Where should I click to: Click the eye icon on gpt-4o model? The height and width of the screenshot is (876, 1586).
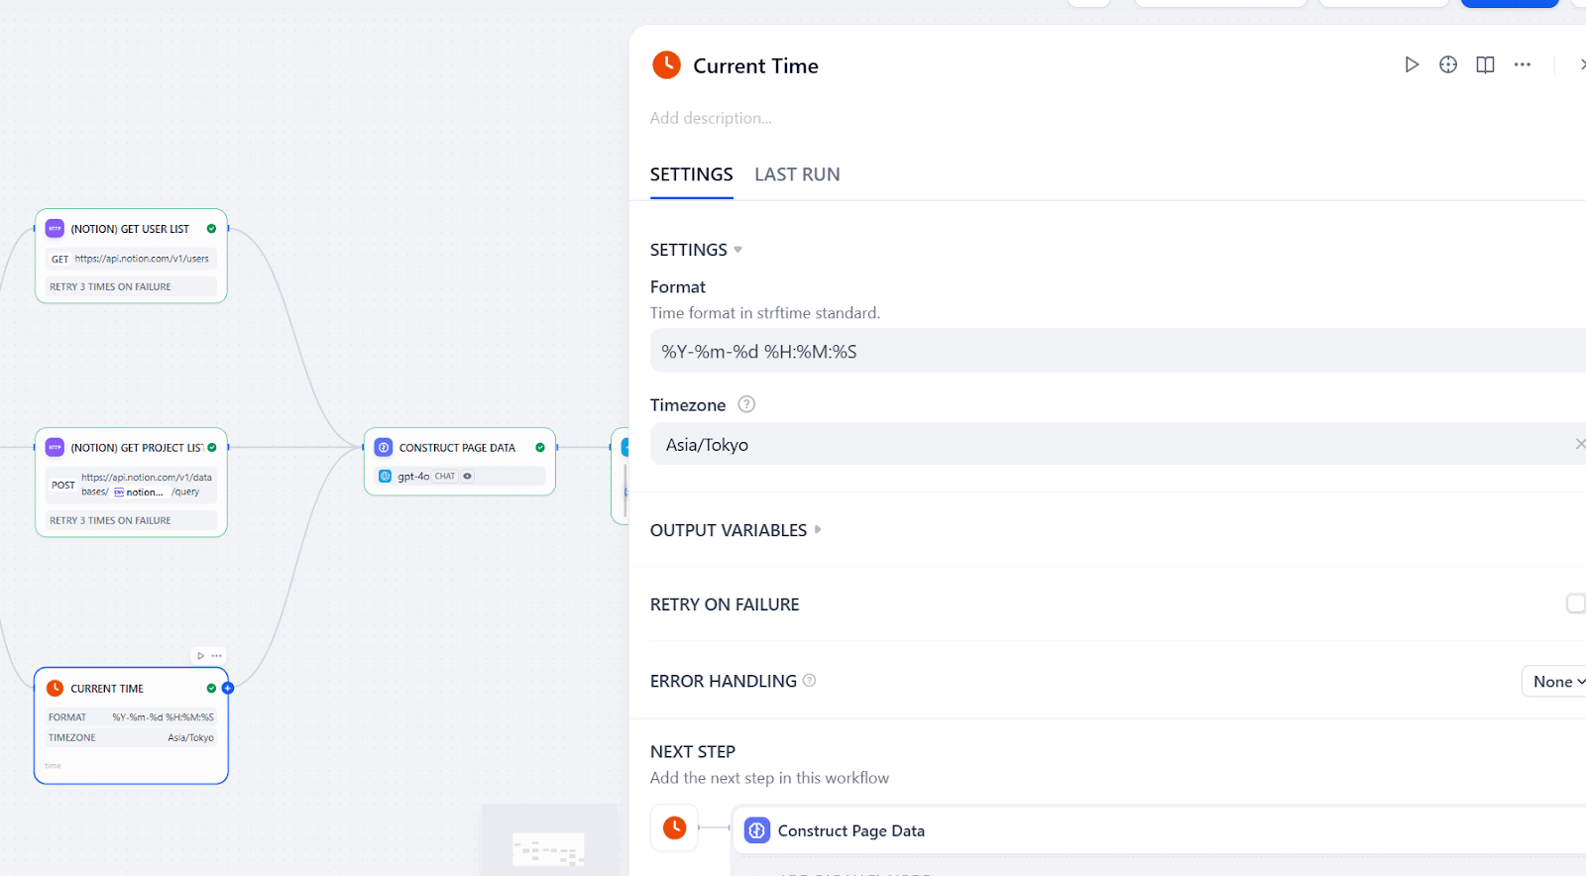tap(468, 477)
